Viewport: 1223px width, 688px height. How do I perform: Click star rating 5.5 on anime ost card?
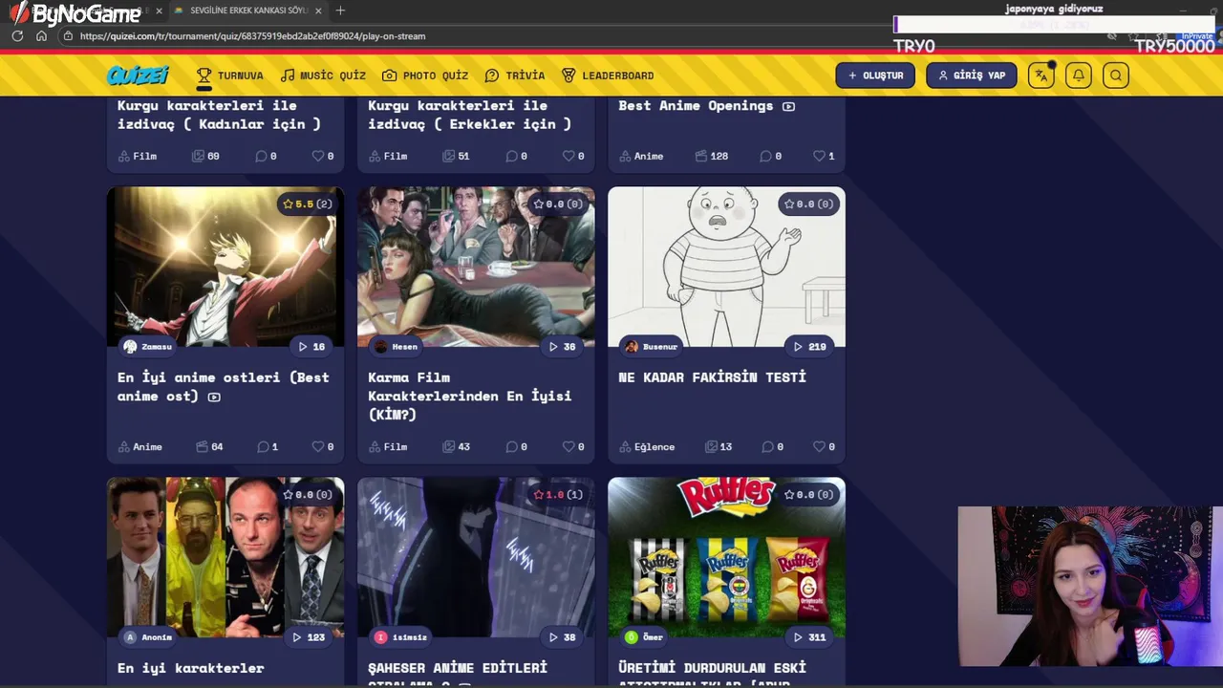(x=307, y=204)
